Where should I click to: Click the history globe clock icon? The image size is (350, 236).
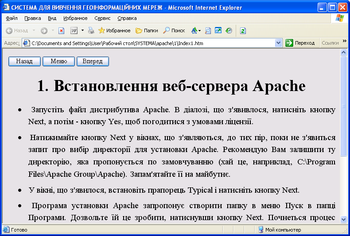229,30
